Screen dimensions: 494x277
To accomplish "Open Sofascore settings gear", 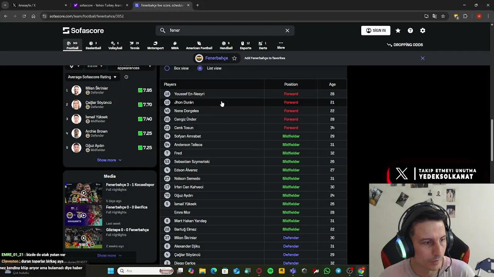I will tap(423, 30).
